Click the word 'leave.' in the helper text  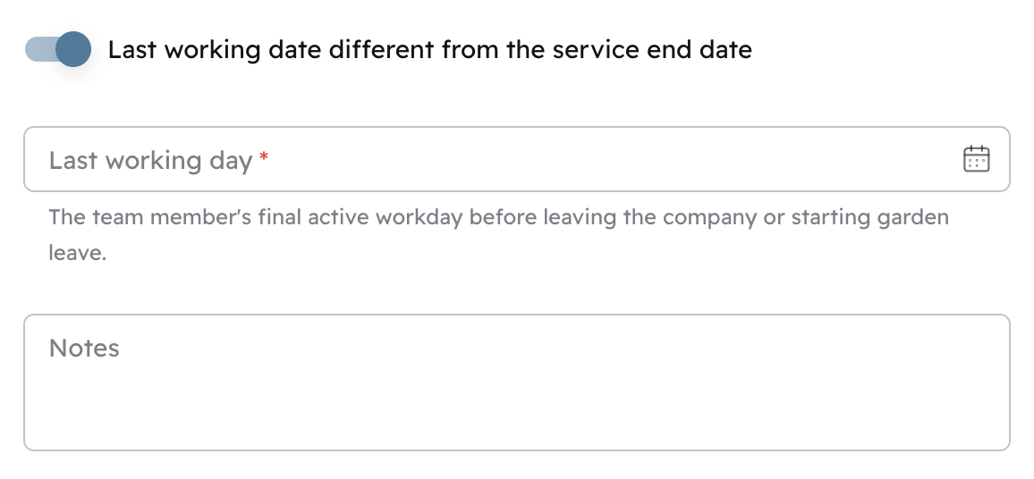click(x=78, y=253)
